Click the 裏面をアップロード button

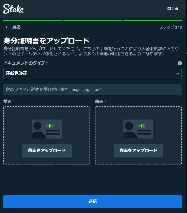coord(138,151)
